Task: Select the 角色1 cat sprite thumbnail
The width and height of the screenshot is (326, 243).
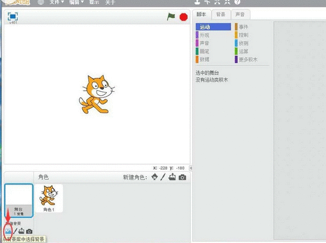Action: tap(49, 199)
